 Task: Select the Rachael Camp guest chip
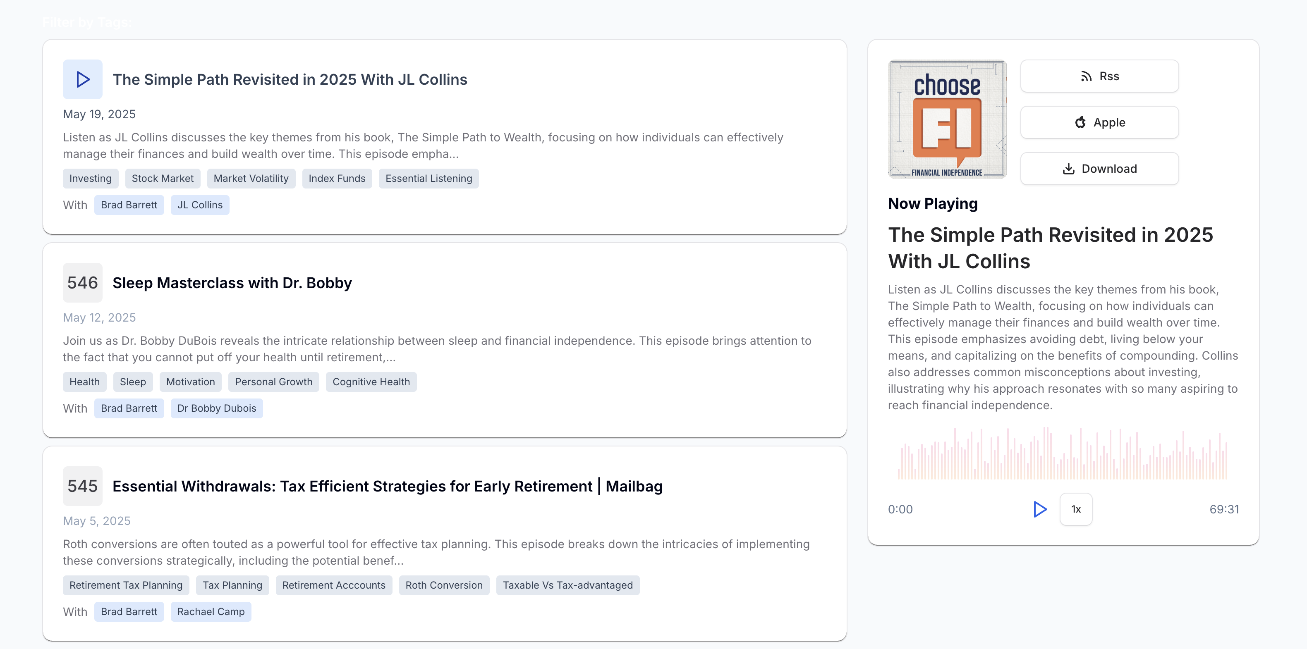[x=211, y=611]
